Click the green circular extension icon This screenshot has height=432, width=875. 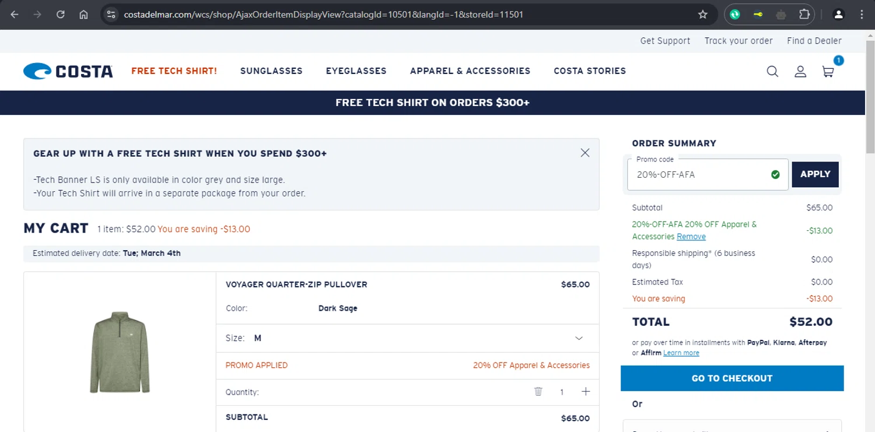pyautogui.click(x=735, y=15)
